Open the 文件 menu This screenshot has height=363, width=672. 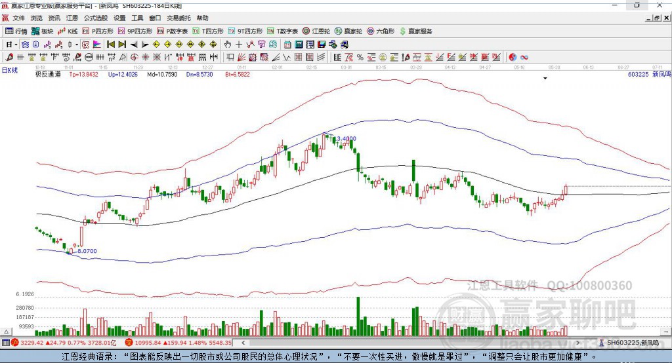tap(19, 18)
